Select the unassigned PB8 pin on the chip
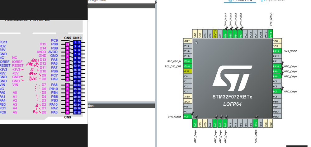Image resolution: width=311 pixels, height=147 pixels. coord(210,34)
